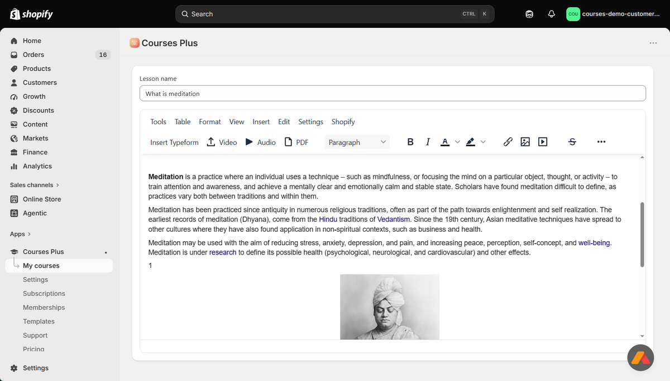Open the Paragraph block format dropdown
The width and height of the screenshot is (670, 381).
[357, 142]
